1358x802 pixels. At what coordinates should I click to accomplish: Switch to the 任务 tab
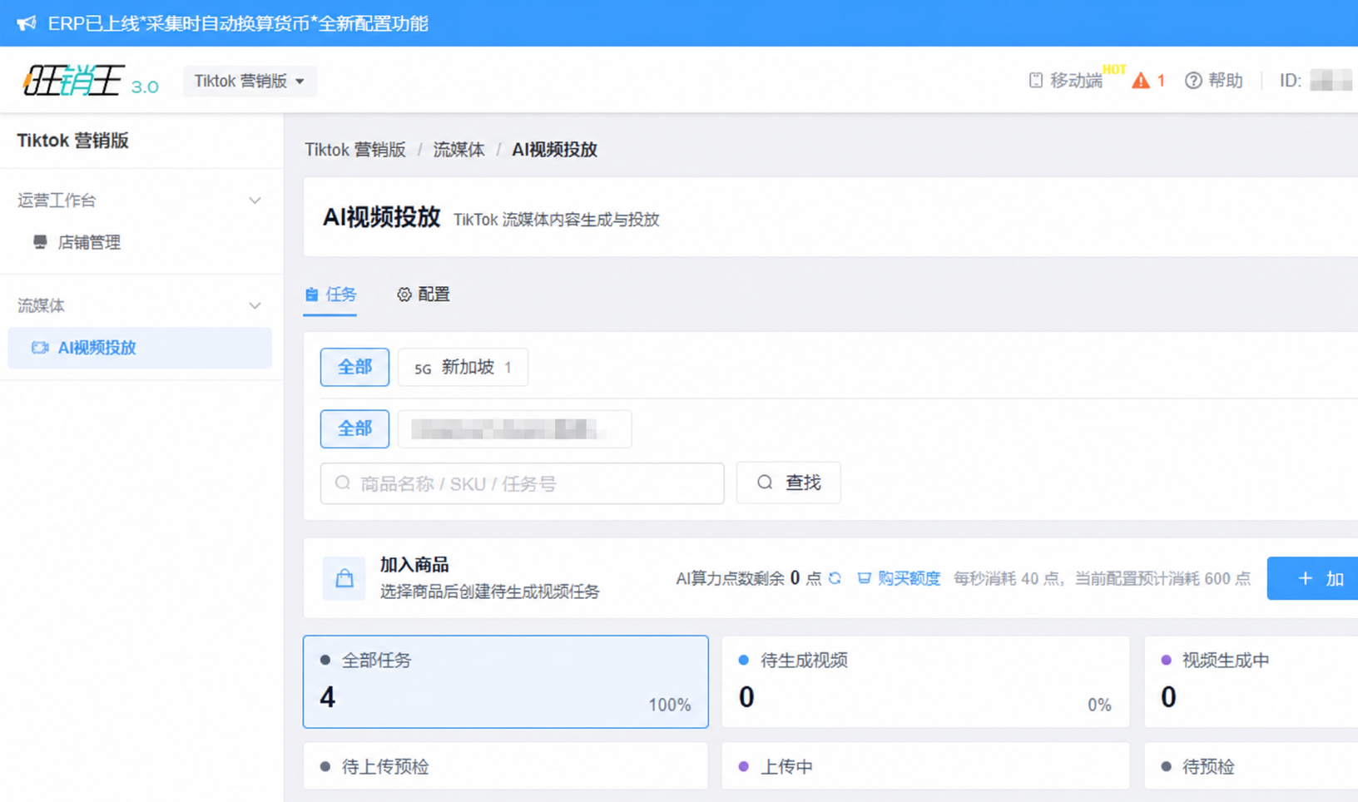coord(330,295)
